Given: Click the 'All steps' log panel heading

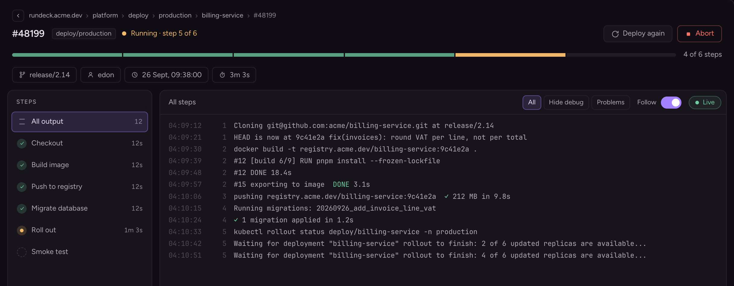Looking at the screenshot, I should pyautogui.click(x=182, y=102).
